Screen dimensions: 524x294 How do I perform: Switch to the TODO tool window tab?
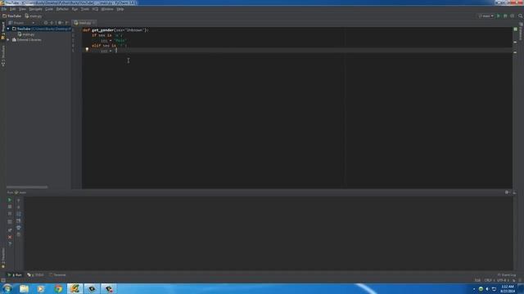(x=35, y=275)
